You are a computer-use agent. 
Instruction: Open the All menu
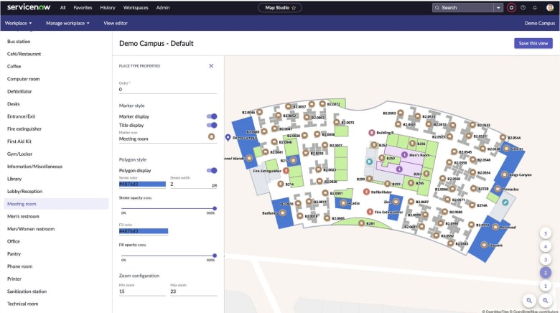(63, 7)
